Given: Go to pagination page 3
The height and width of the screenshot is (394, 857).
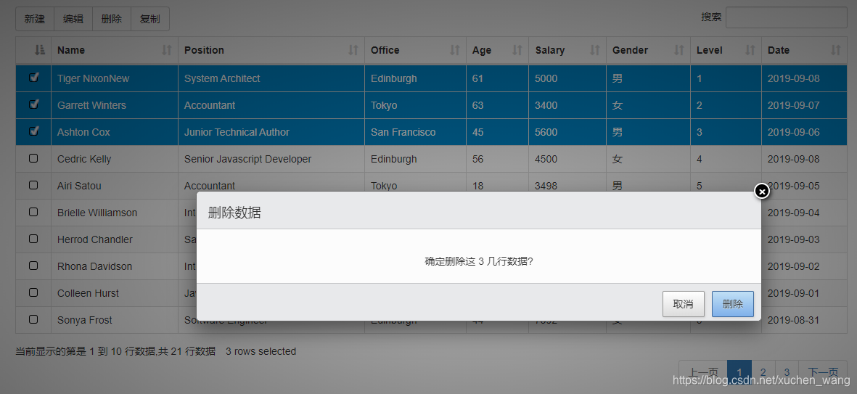Looking at the screenshot, I should [787, 373].
